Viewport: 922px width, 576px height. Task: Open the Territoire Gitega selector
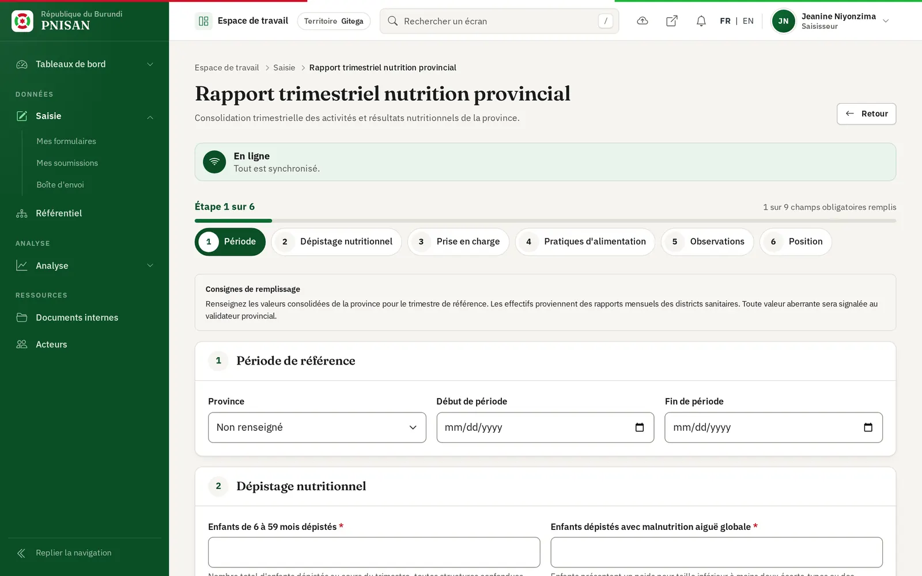point(334,21)
